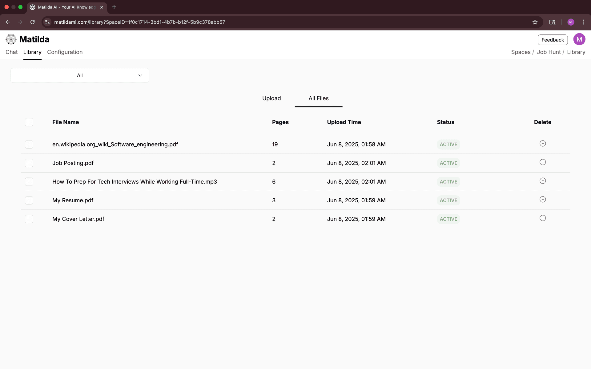
Task: Open site settings controls next to URL
Action: point(47,22)
